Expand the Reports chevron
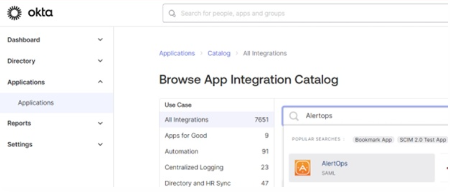This screenshot has width=450, height=192. pos(101,123)
